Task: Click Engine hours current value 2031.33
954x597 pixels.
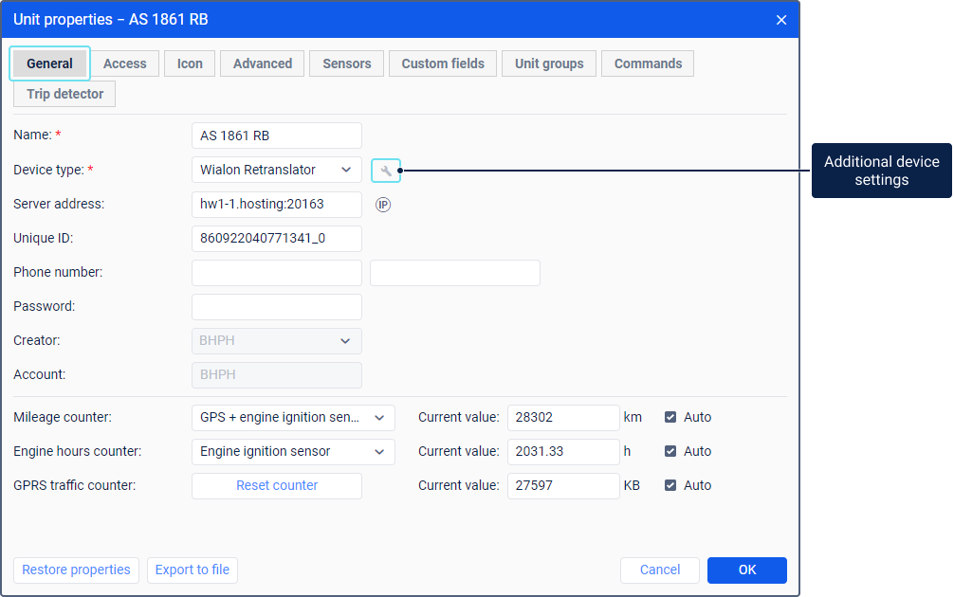Action: (x=563, y=452)
